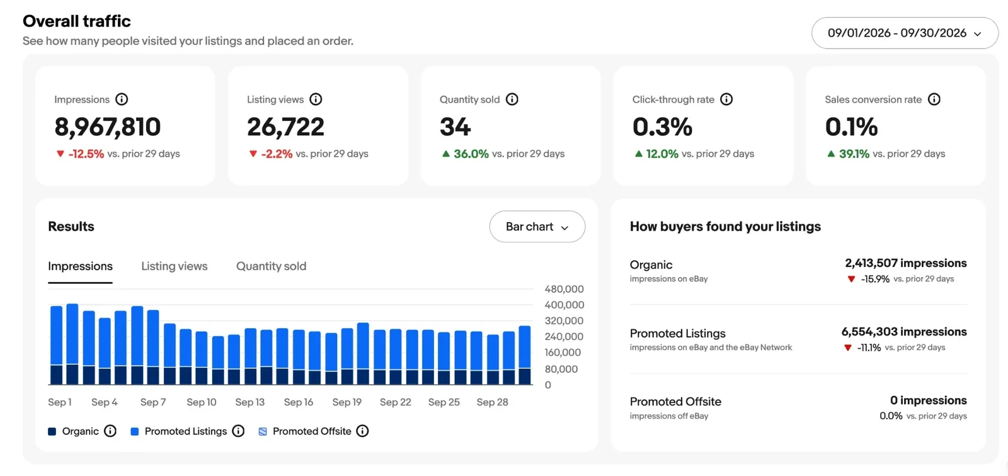
Task: Click the 480,000 axis label
Action: pos(564,289)
